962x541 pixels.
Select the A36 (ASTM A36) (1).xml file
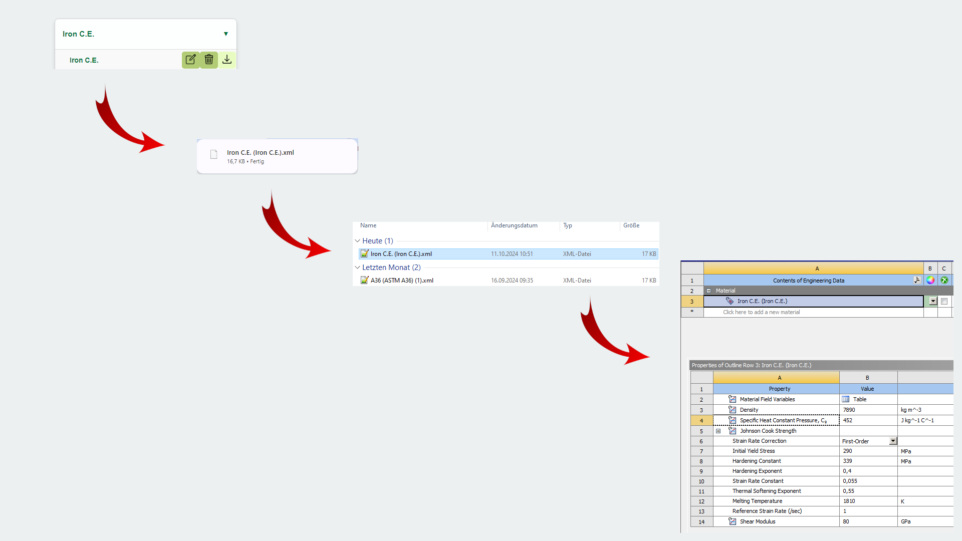(x=402, y=281)
